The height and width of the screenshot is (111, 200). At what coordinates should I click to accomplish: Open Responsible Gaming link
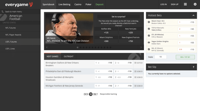coord(108,94)
